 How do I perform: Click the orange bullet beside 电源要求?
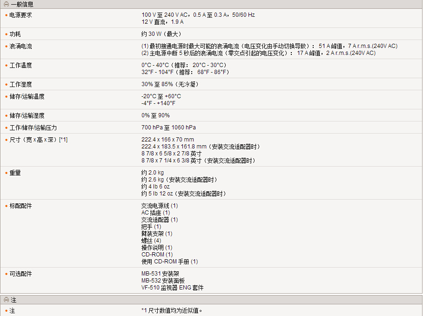point(7,15)
